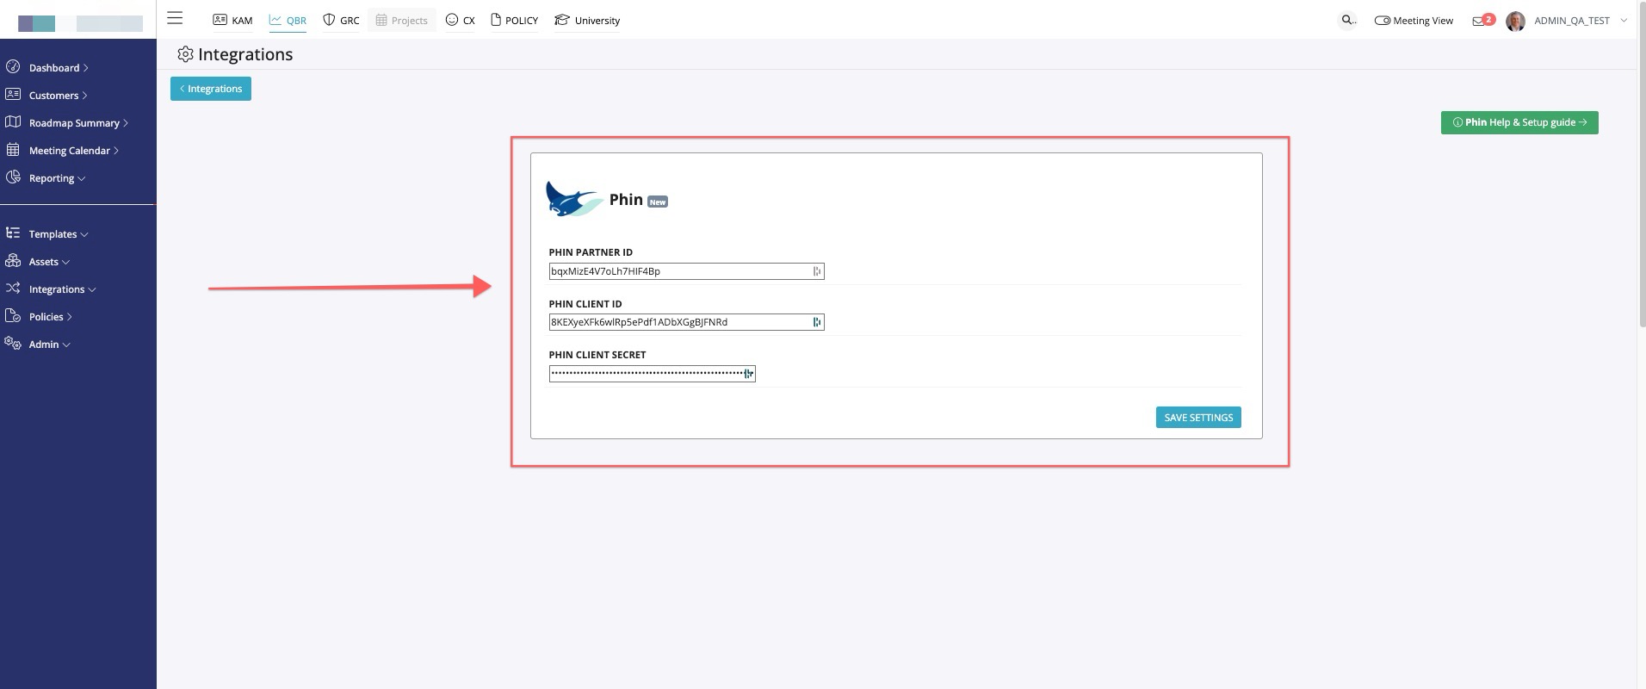Click the Policies file icon in sidebar

pos(13,315)
